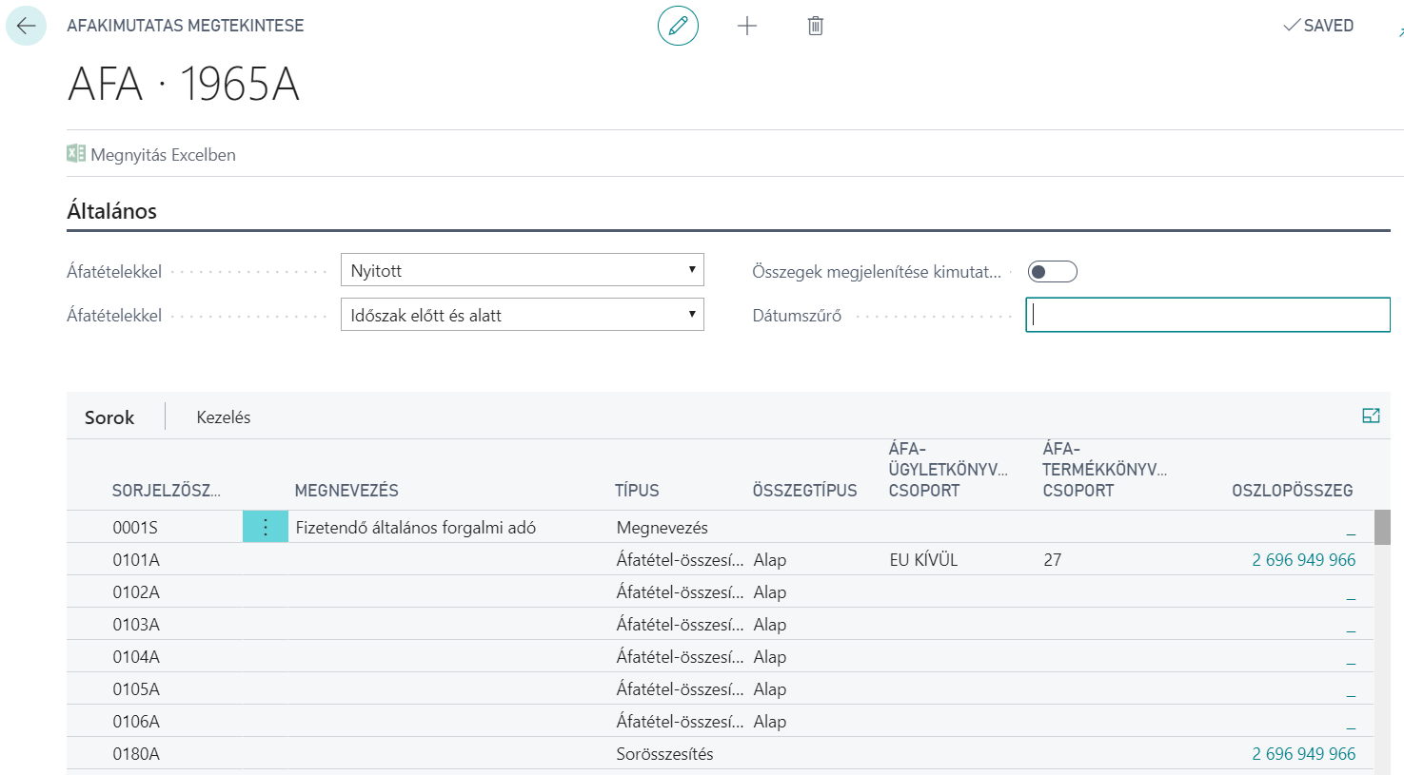This screenshot has width=1404, height=775.
Task: Click the MEGNEVEZÉS column header
Action: coord(346,491)
